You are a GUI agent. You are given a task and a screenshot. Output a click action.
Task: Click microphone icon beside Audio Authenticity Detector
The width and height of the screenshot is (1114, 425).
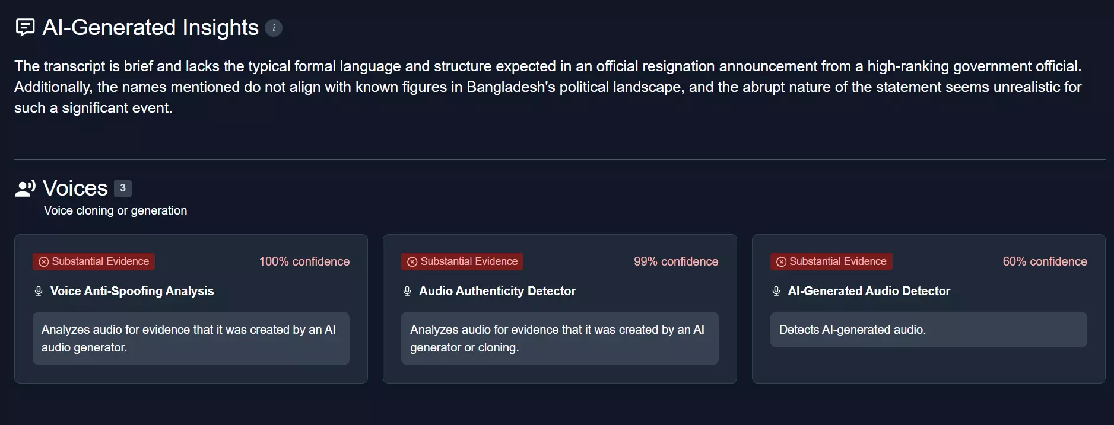pos(407,291)
